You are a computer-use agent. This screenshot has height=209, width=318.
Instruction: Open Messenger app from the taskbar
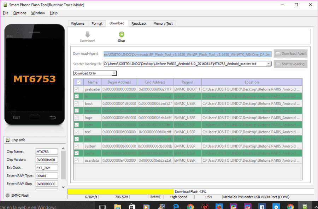click(276, 207)
